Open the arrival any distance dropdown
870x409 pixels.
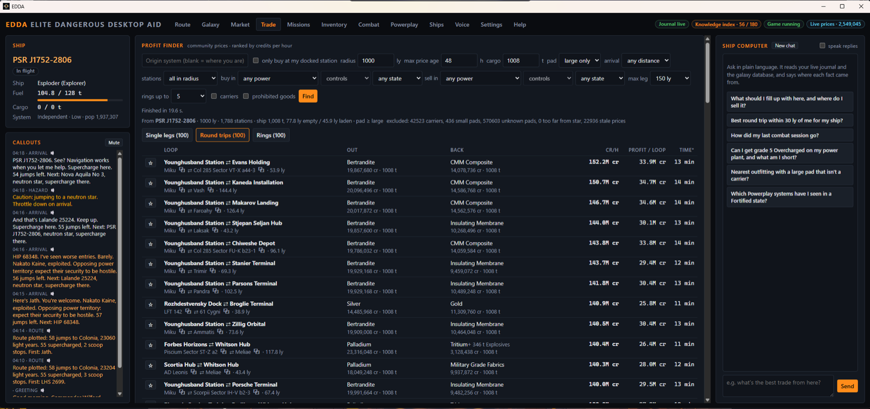646,60
